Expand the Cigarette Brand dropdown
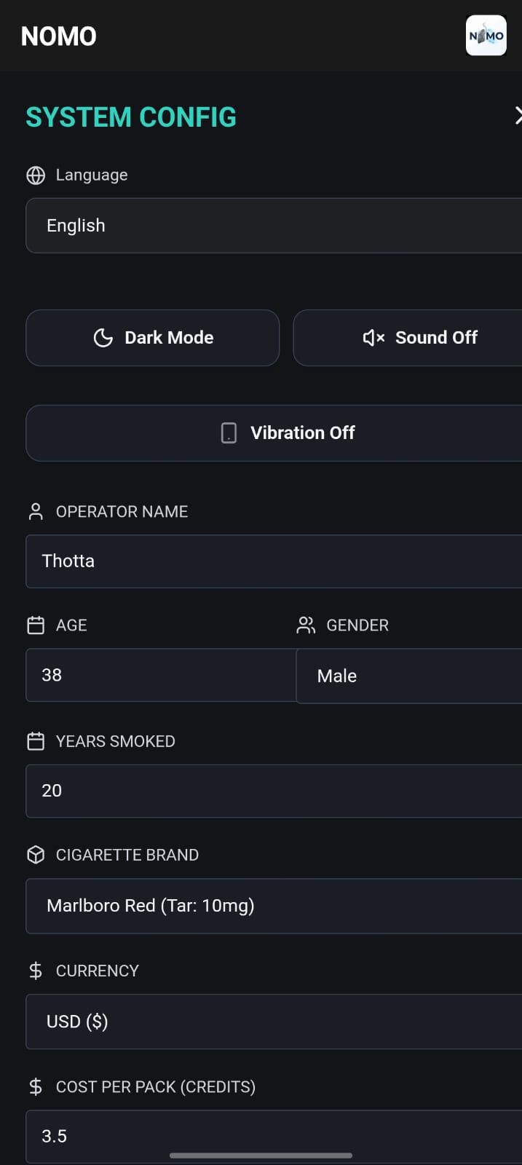This screenshot has height=1165, width=522. click(274, 906)
